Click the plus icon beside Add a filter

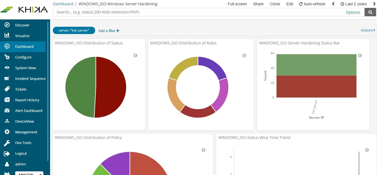click(x=118, y=31)
